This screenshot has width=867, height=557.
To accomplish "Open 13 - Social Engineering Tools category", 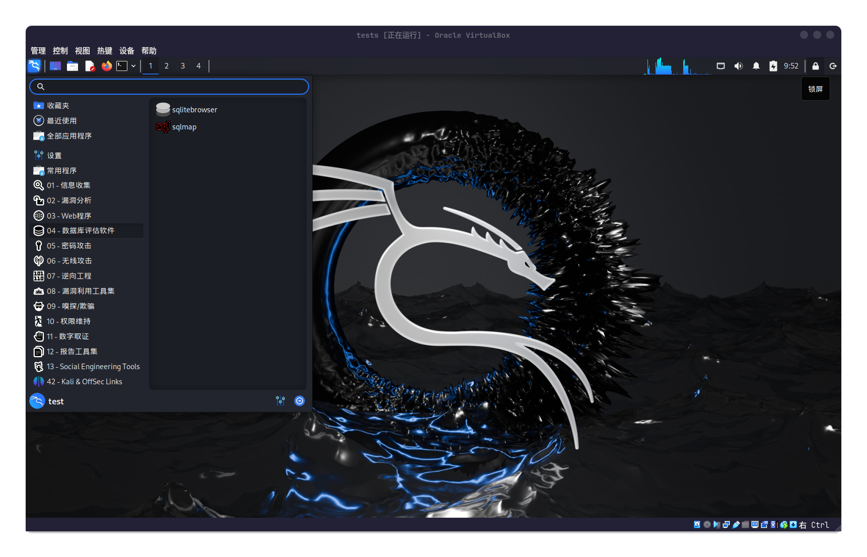I will click(x=88, y=367).
